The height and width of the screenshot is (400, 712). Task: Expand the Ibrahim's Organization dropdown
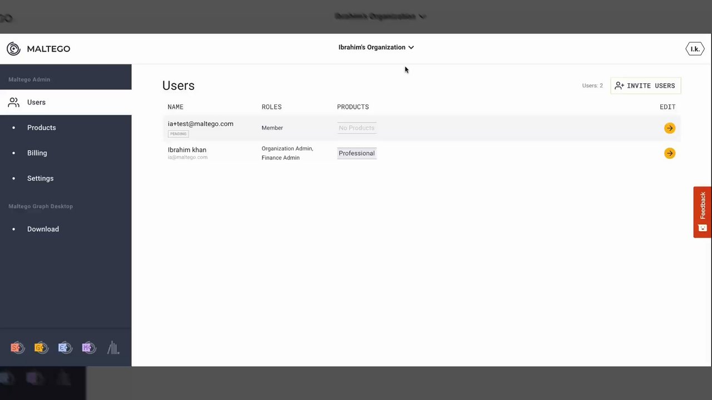tap(376, 47)
